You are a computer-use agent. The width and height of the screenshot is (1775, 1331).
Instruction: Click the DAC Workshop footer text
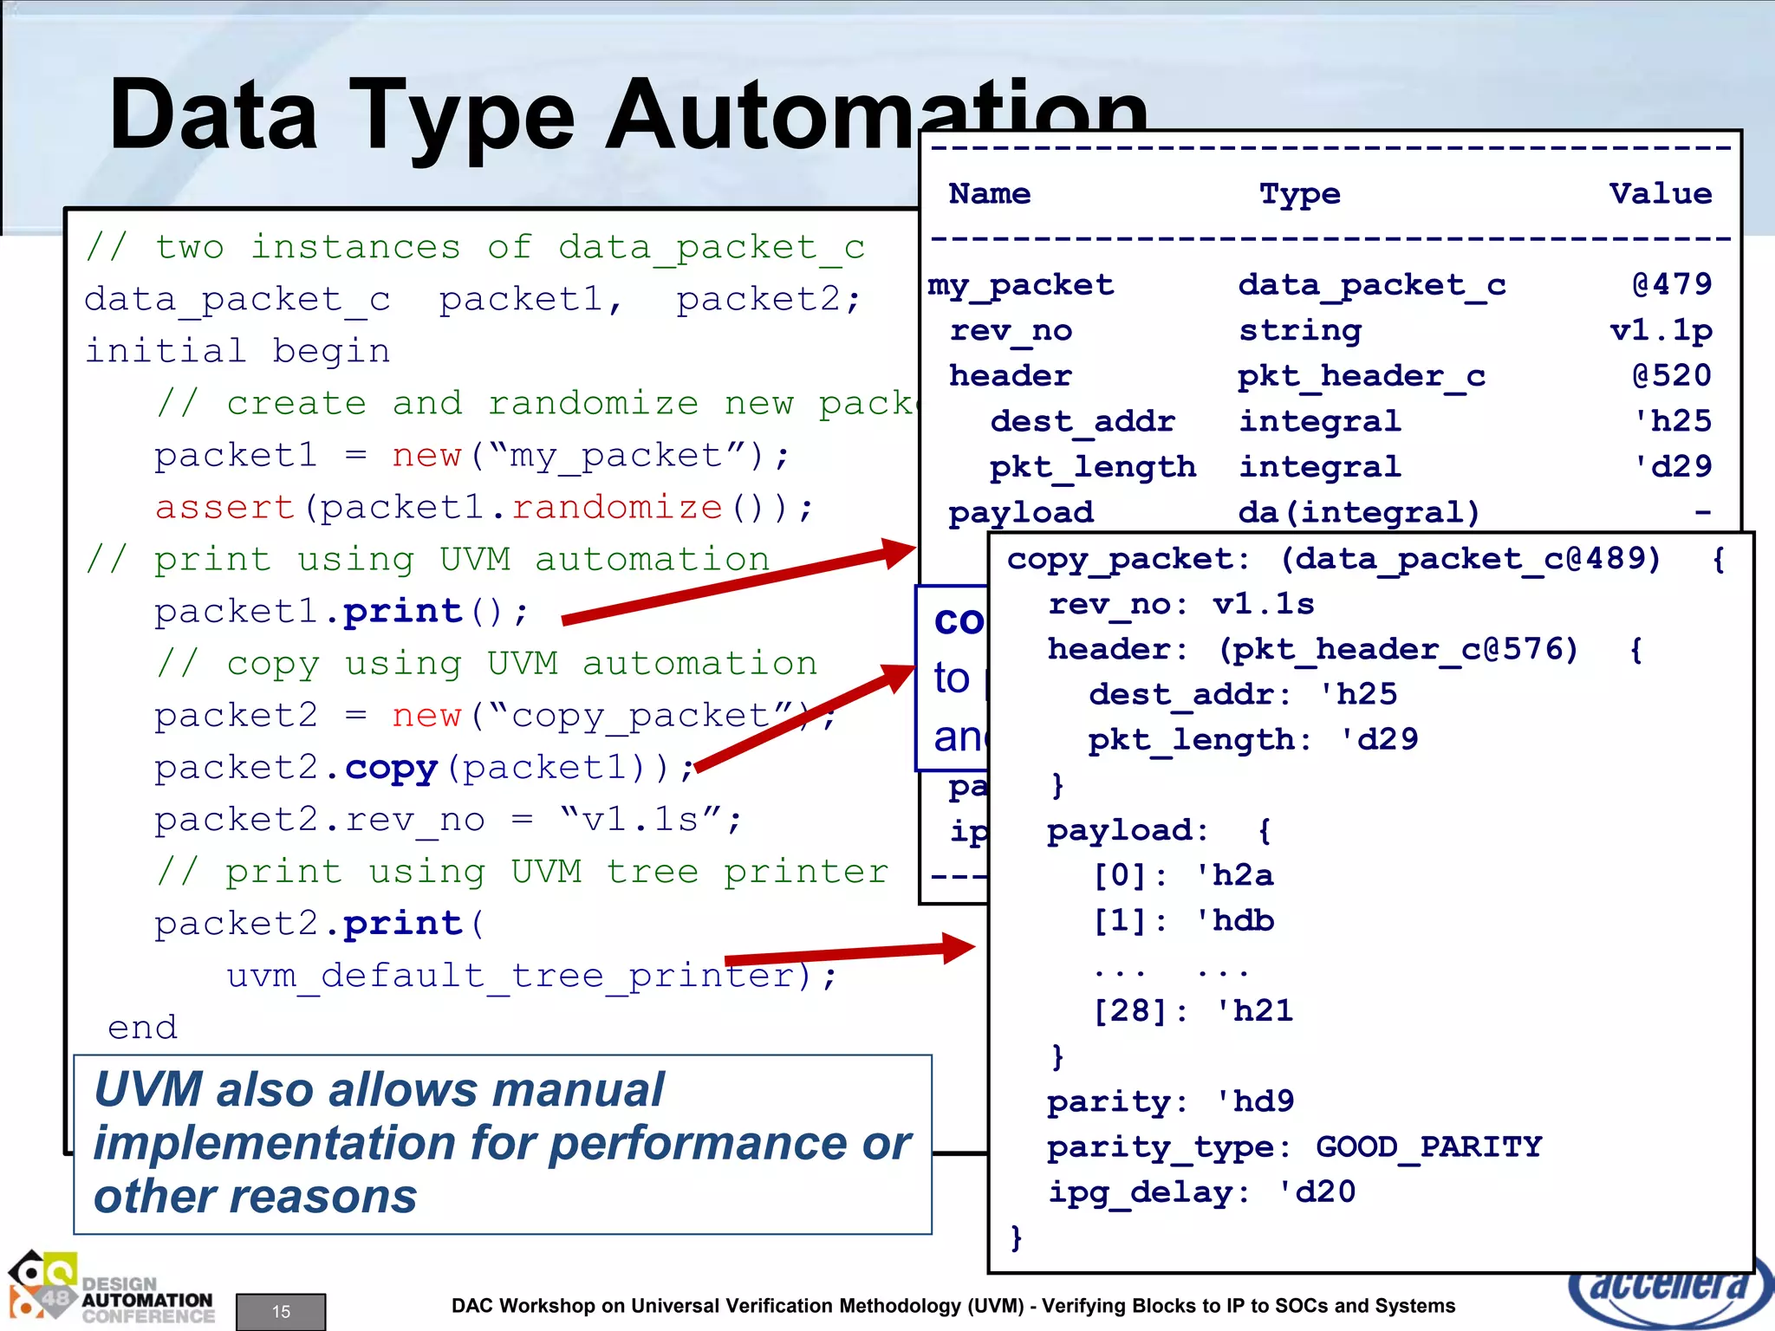coord(953,1306)
